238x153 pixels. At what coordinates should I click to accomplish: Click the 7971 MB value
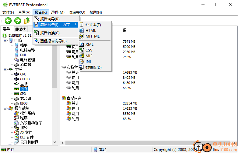tap(129, 42)
